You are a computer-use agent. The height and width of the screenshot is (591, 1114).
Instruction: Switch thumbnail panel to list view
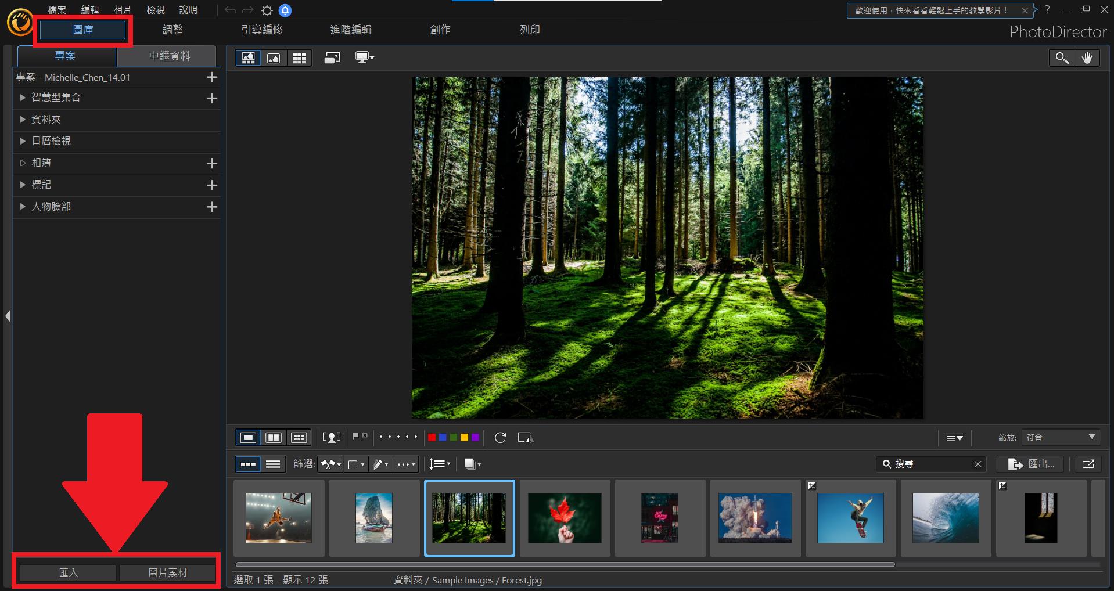point(273,464)
